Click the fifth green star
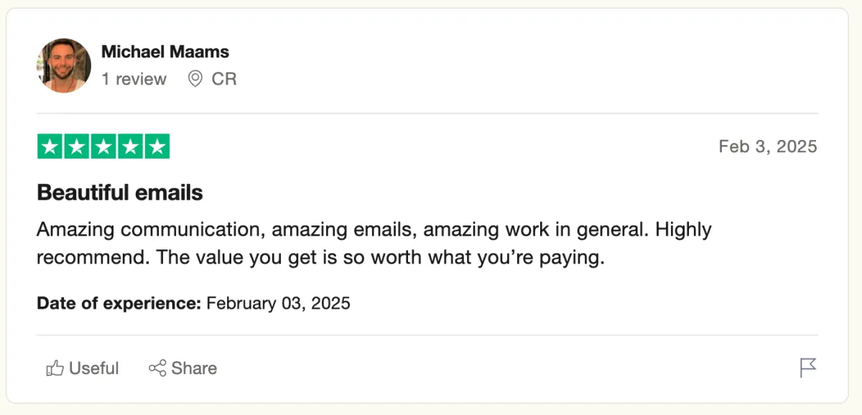The width and height of the screenshot is (862, 415). pos(157,146)
